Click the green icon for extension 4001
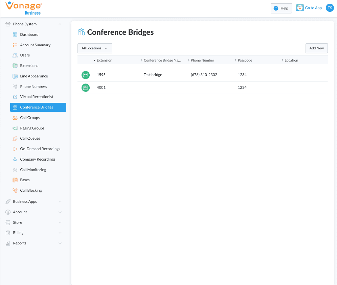This screenshot has width=337, height=285. click(86, 88)
